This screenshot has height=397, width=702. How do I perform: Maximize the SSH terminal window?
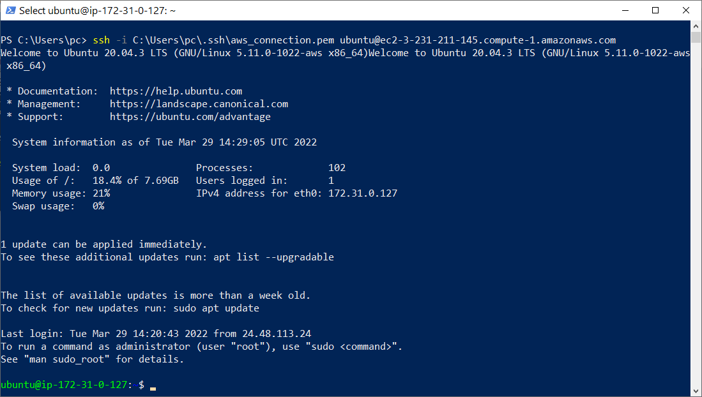[x=655, y=10]
